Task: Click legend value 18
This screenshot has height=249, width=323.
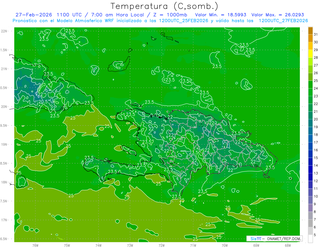Action: 316,135
